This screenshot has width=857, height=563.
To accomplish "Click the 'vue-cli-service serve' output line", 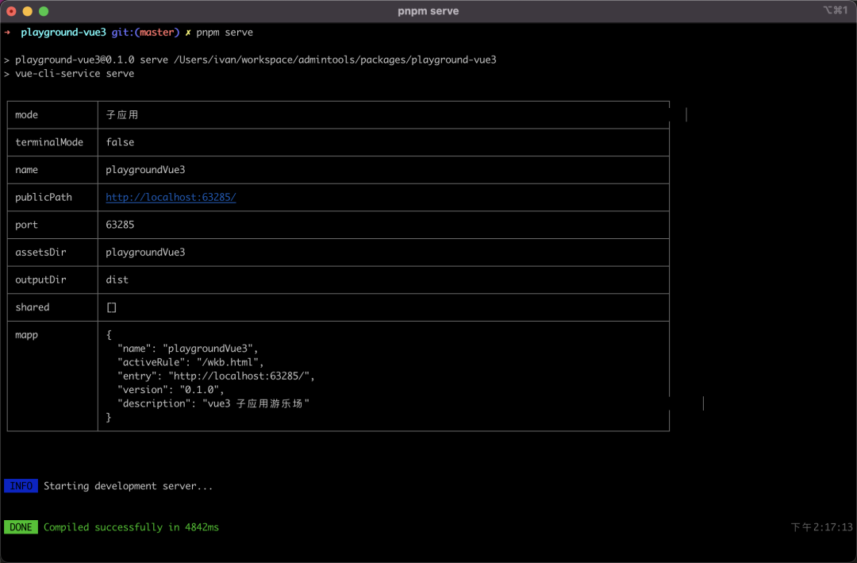I will (x=75, y=73).
